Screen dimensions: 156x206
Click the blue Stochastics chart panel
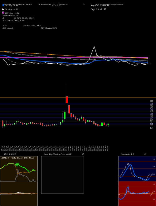pyautogui.click(x=137, y=169)
